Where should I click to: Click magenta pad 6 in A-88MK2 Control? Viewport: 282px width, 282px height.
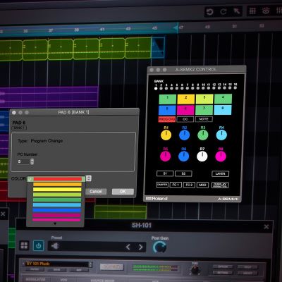coord(185,110)
